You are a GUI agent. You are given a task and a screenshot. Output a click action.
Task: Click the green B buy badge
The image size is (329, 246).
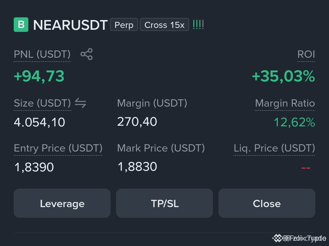click(x=21, y=25)
